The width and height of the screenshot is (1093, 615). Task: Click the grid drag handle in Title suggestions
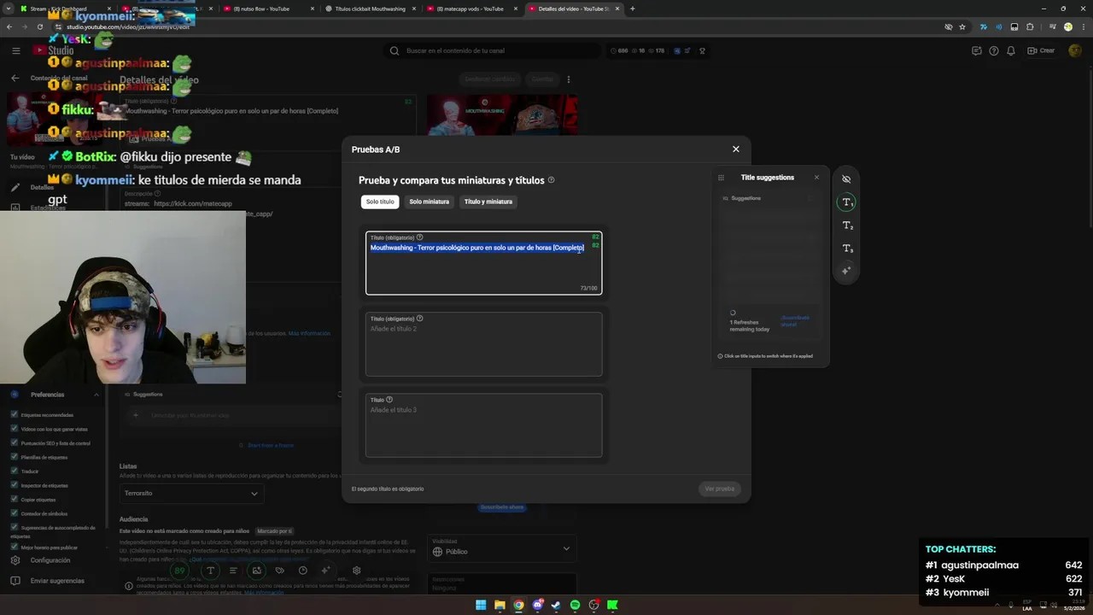tap(721, 178)
